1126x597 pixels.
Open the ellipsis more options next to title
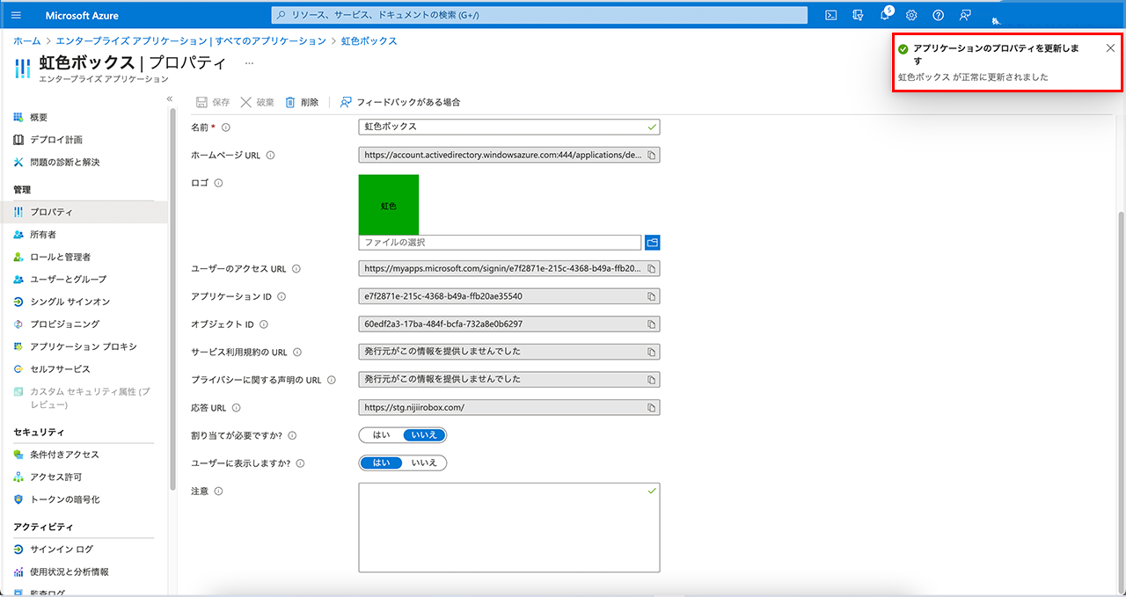[x=249, y=63]
